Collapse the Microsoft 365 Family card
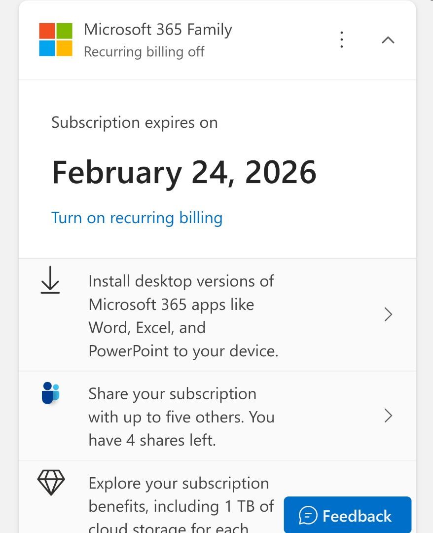Screen dimensions: 433x533 (x=388, y=40)
